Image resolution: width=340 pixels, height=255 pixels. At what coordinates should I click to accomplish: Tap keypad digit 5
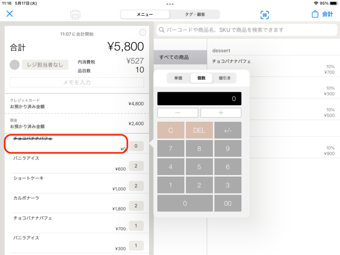click(x=199, y=167)
